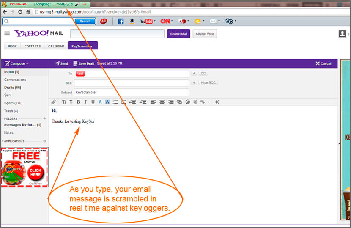Click the plus button beside CC

point(194,73)
